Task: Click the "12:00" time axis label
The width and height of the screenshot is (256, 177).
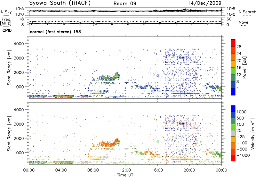Action: point(125,170)
